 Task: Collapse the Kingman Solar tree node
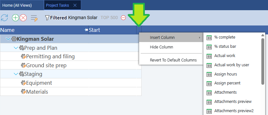click(8, 39)
